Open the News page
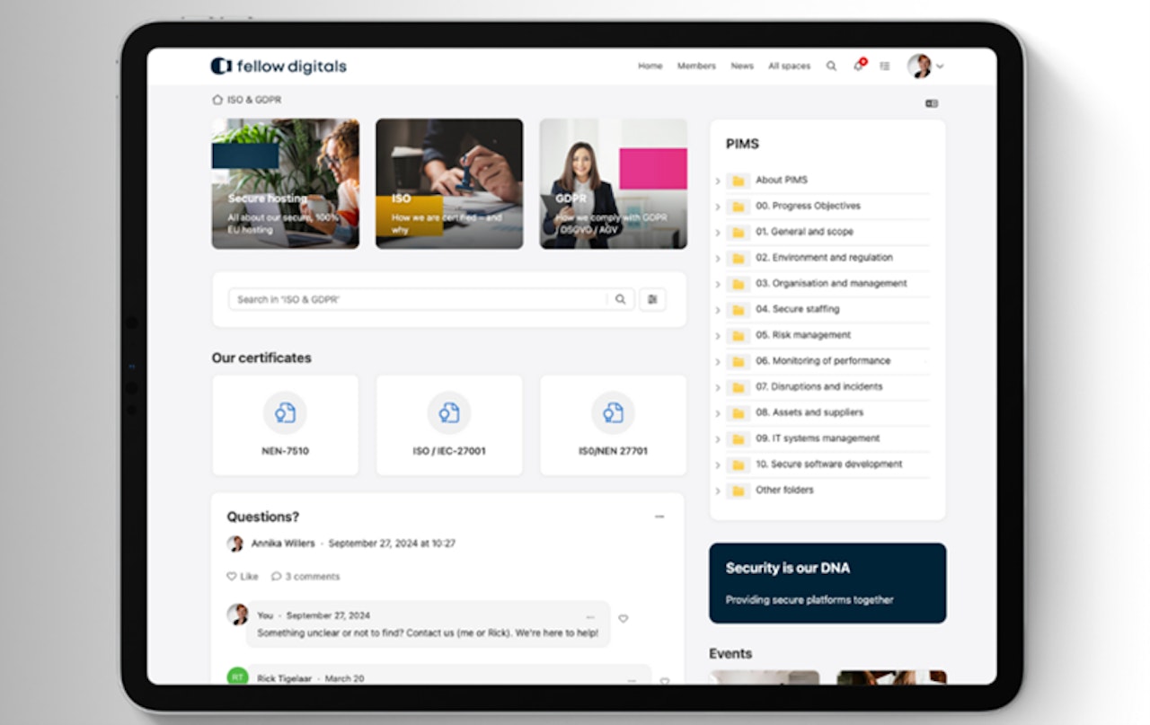This screenshot has height=725, width=1150. coord(742,66)
